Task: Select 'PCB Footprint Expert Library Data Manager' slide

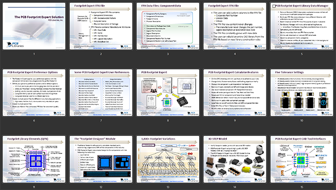Action: click(x=302, y=26)
